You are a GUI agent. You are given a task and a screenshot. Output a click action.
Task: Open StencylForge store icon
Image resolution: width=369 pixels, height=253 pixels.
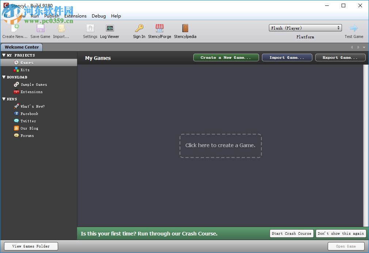tap(160, 28)
